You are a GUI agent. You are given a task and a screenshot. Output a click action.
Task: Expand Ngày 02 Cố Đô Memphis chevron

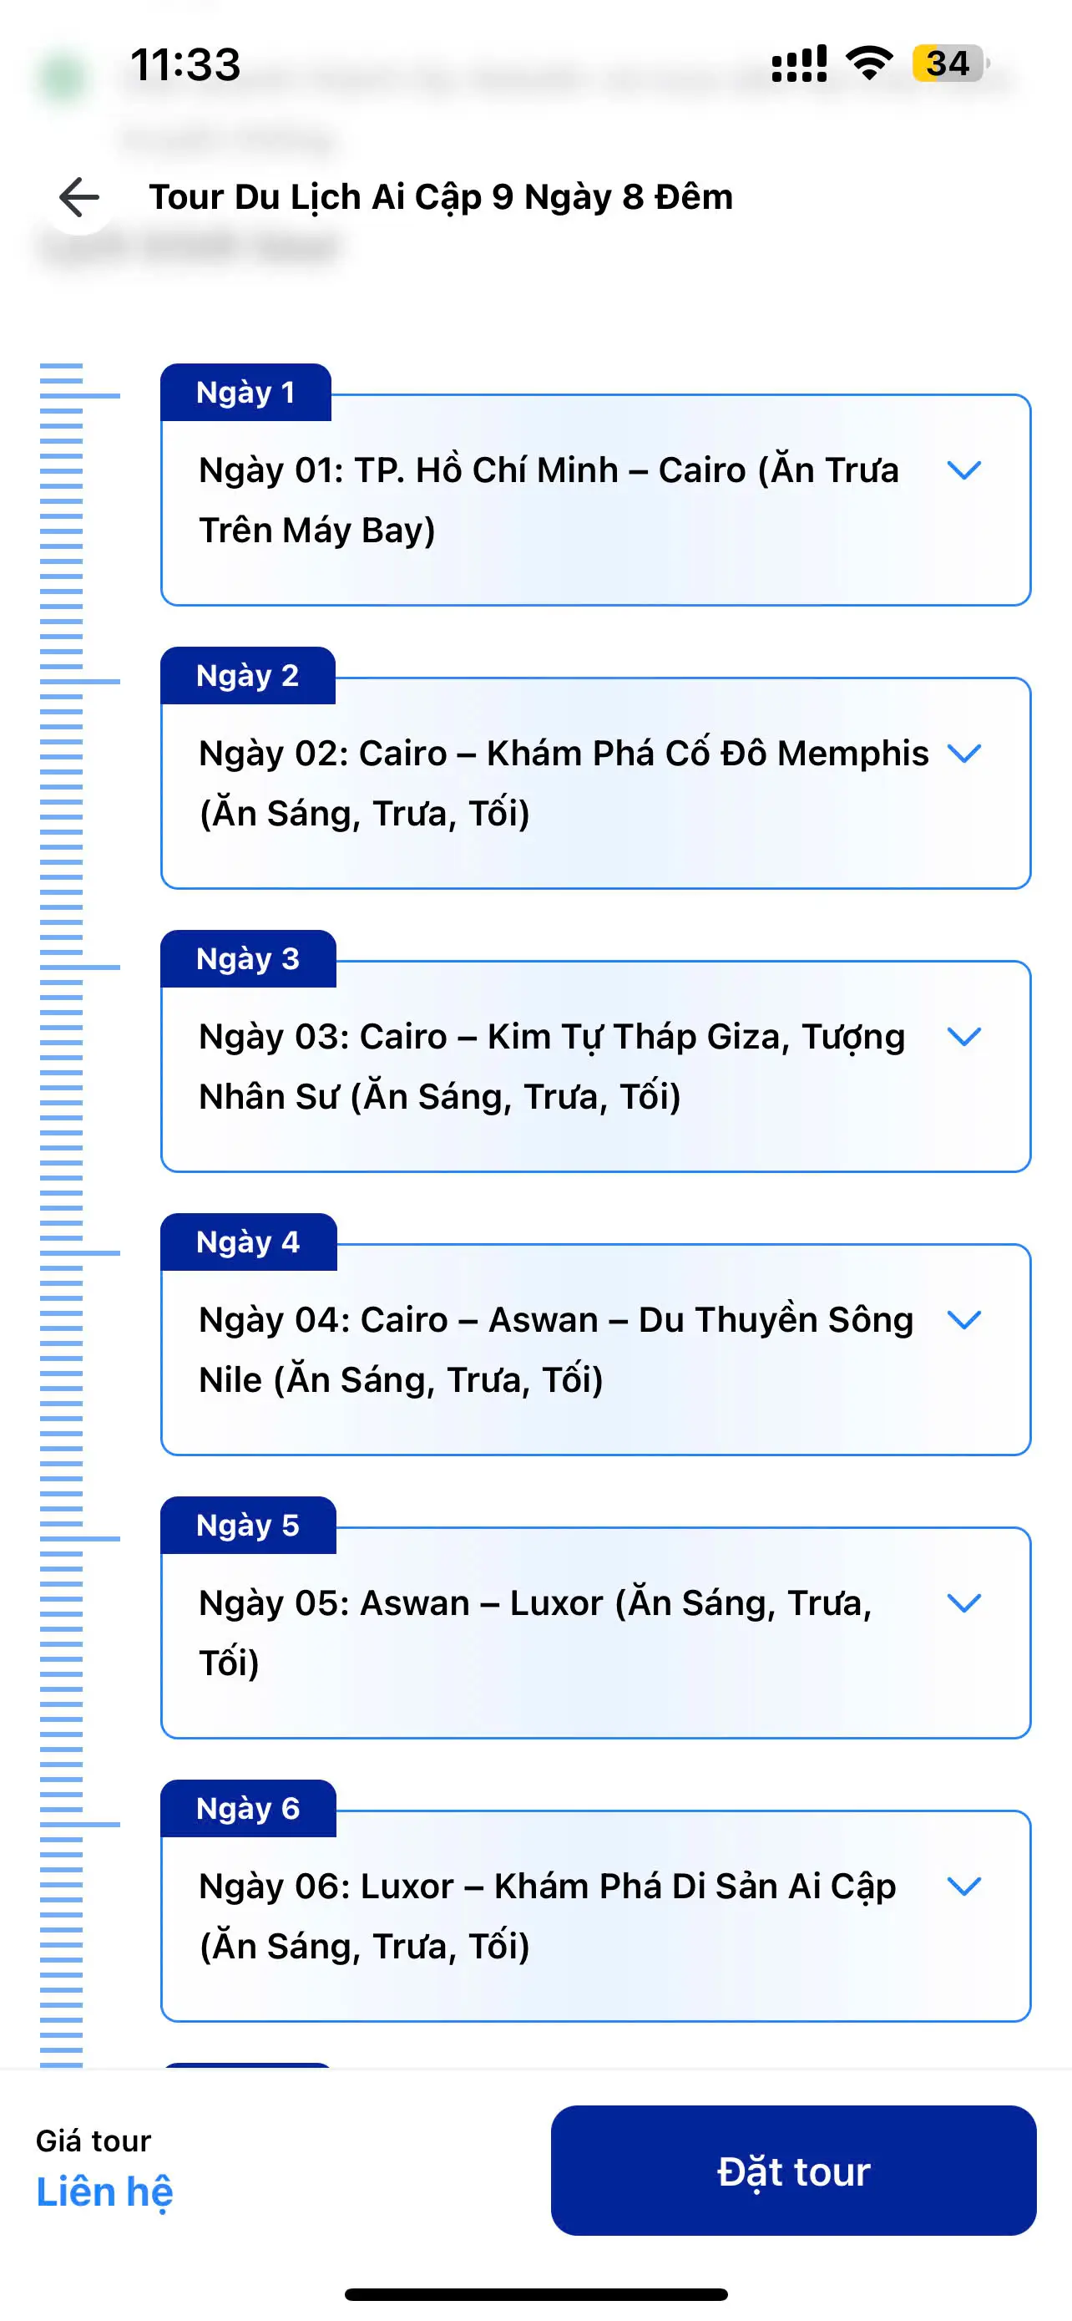click(x=964, y=754)
